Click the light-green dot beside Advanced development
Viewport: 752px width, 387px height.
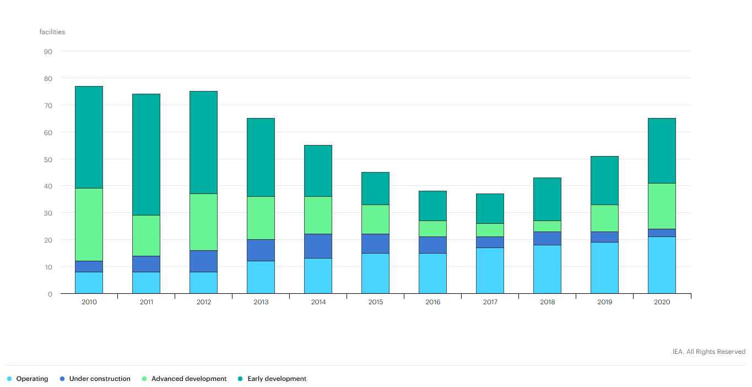tap(145, 379)
